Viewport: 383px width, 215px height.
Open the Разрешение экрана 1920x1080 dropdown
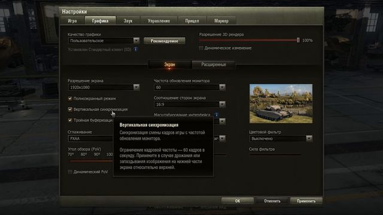click(104, 87)
